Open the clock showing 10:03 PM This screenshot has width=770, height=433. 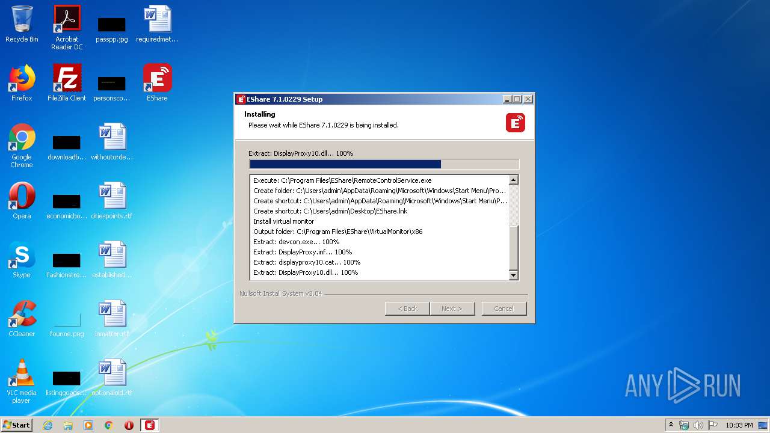coord(739,425)
